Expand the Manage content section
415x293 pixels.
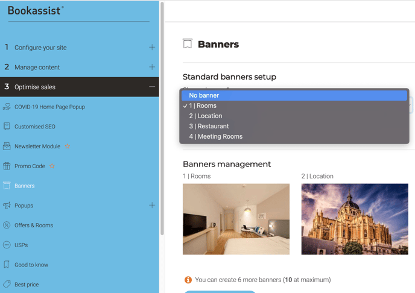click(x=152, y=67)
